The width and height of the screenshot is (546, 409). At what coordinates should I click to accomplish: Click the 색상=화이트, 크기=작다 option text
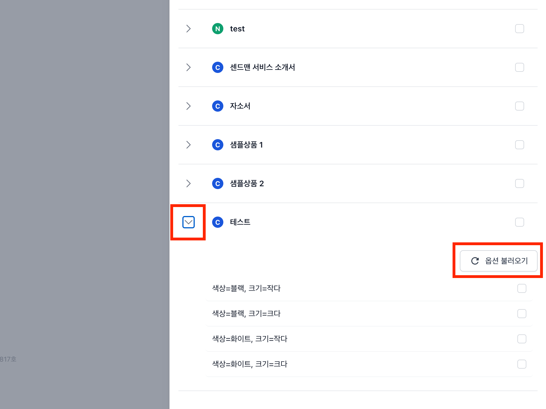(x=250, y=339)
